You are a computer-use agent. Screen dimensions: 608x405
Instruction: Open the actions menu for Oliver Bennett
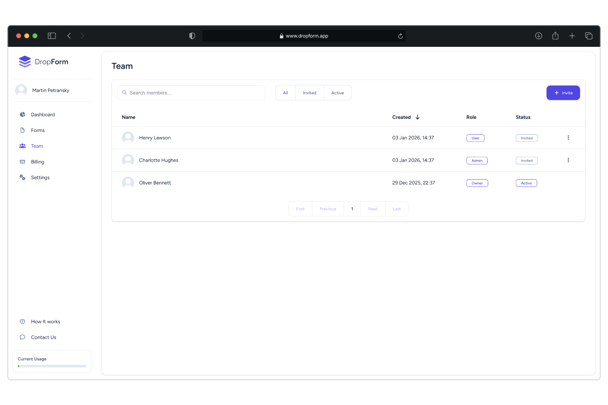pyautogui.click(x=568, y=183)
